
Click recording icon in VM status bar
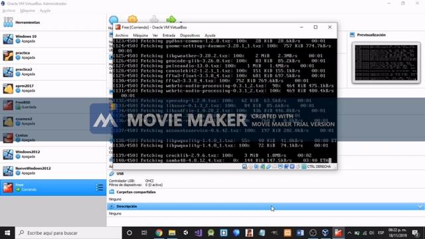(286, 167)
